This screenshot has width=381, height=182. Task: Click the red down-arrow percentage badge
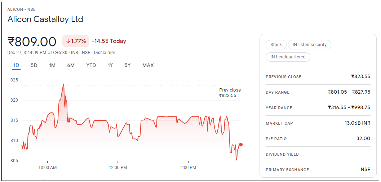(76, 41)
